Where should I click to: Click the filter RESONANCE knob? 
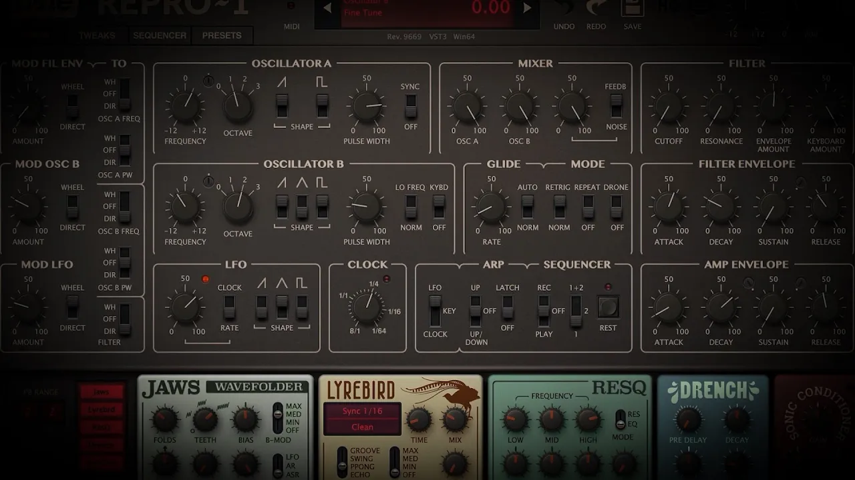721,107
